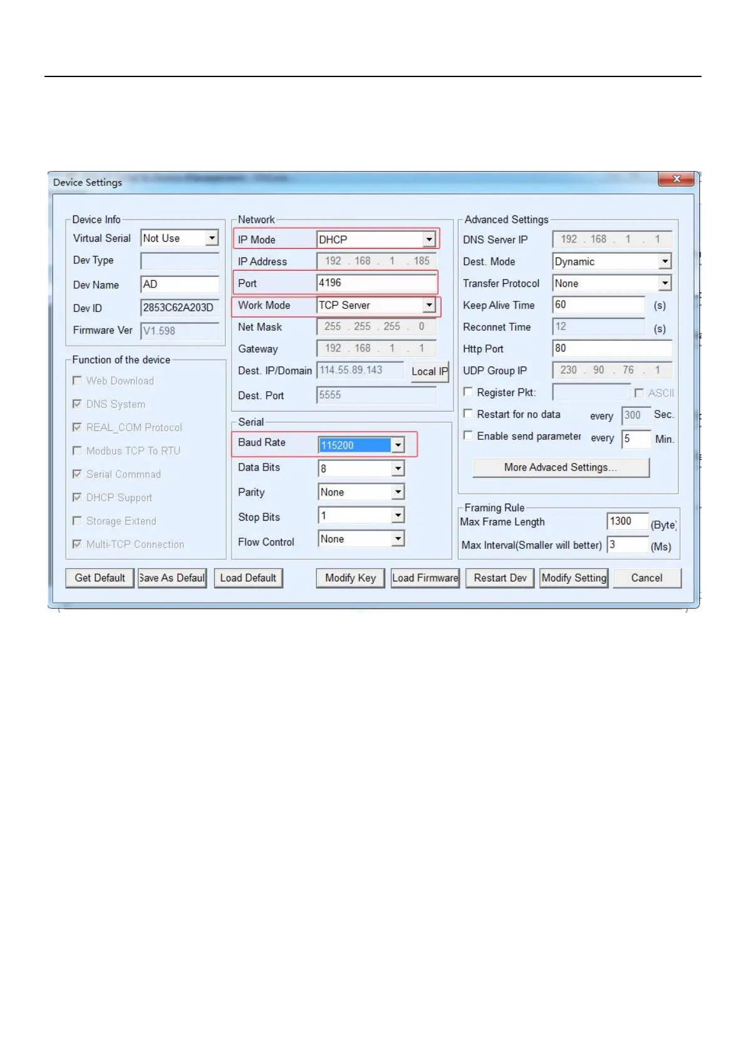Open the Transfer Protocol dropdown
The image size is (746, 1055).
tap(665, 283)
